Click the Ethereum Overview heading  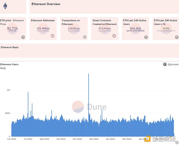(x=46, y=4)
